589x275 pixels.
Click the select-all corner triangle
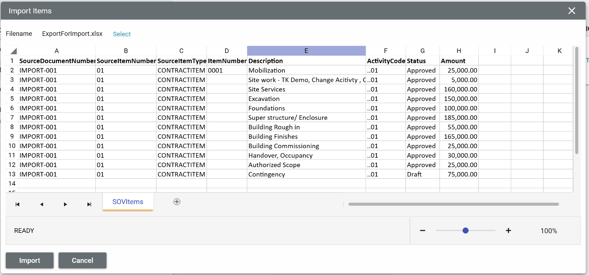[13, 51]
